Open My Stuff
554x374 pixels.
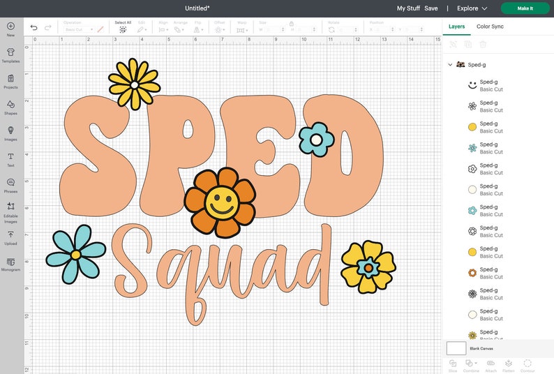[408, 8]
